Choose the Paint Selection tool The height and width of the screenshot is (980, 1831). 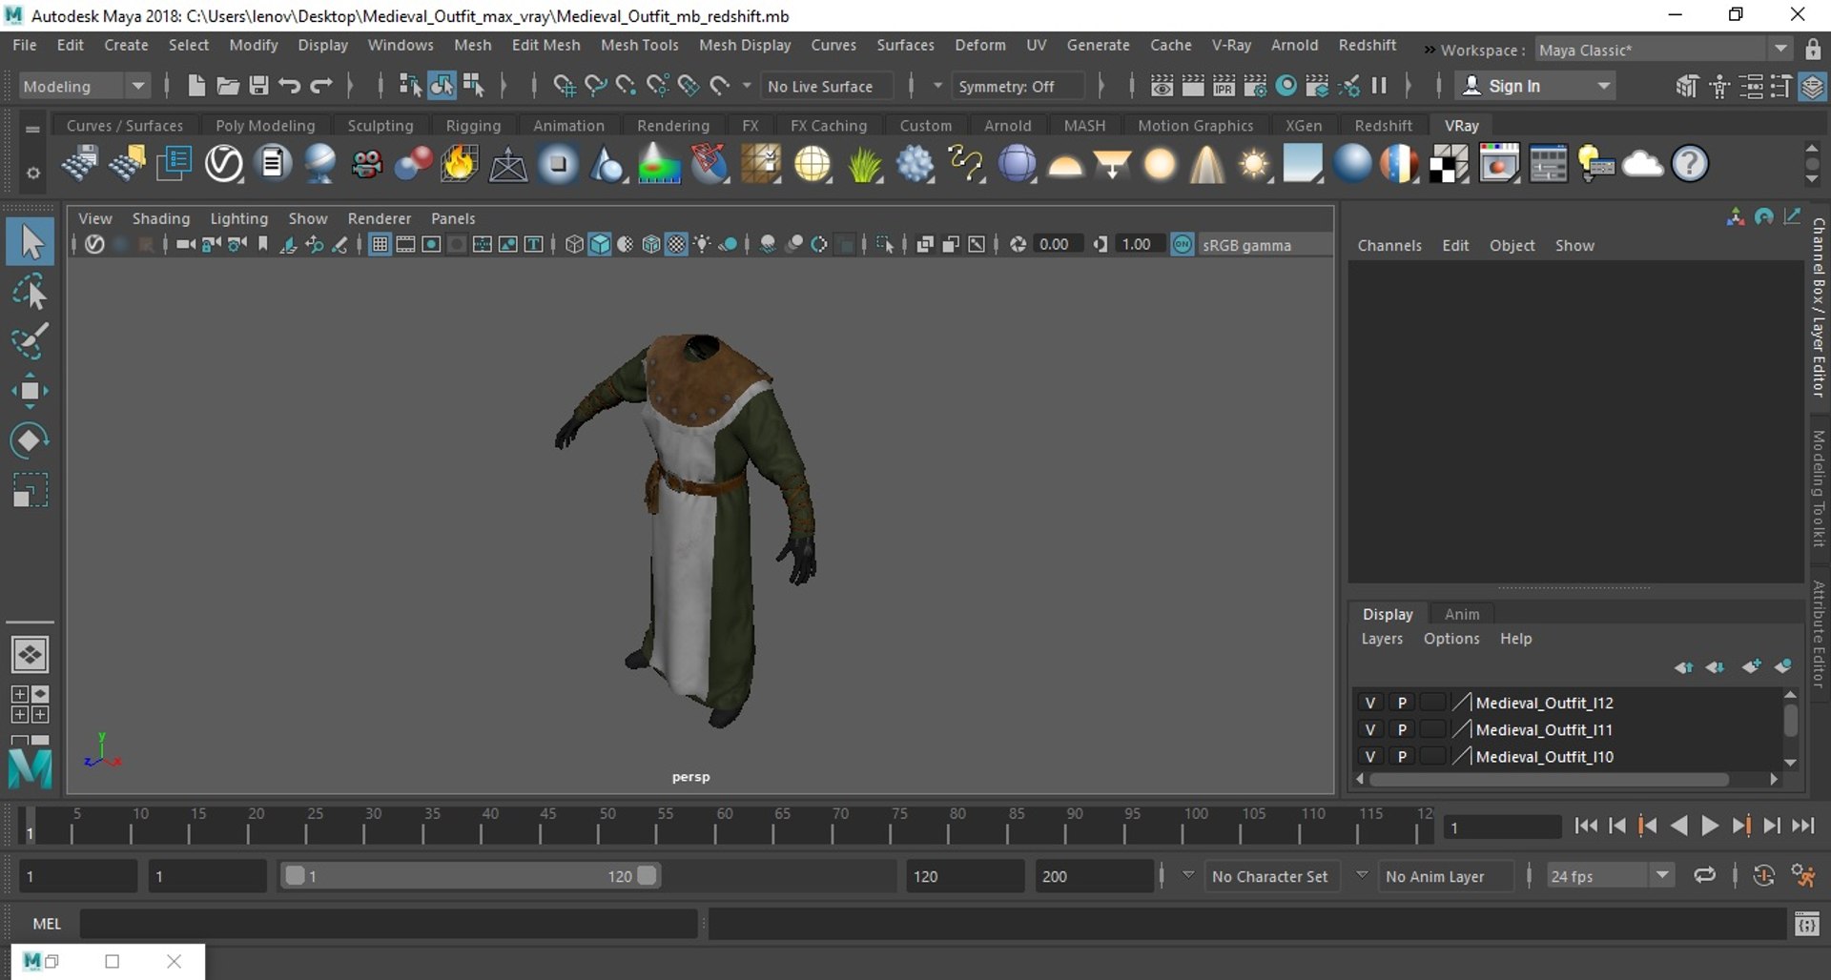pyautogui.click(x=31, y=341)
